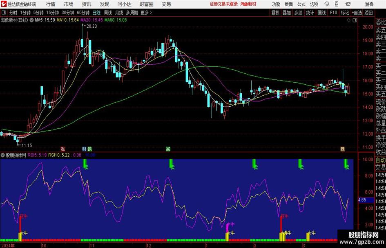Screen dimensions: 386x248
Task: Select the 日线 period tab
Action: 96,13
